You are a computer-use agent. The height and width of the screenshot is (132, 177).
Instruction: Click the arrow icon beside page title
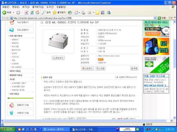[x=42, y=22]
